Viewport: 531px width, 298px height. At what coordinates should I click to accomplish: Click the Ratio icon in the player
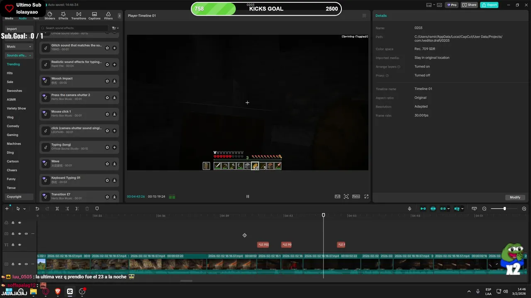356,197
